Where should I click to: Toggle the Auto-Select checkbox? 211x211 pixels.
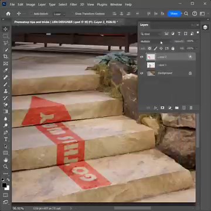pyautogui.click(x=31, y=14)
